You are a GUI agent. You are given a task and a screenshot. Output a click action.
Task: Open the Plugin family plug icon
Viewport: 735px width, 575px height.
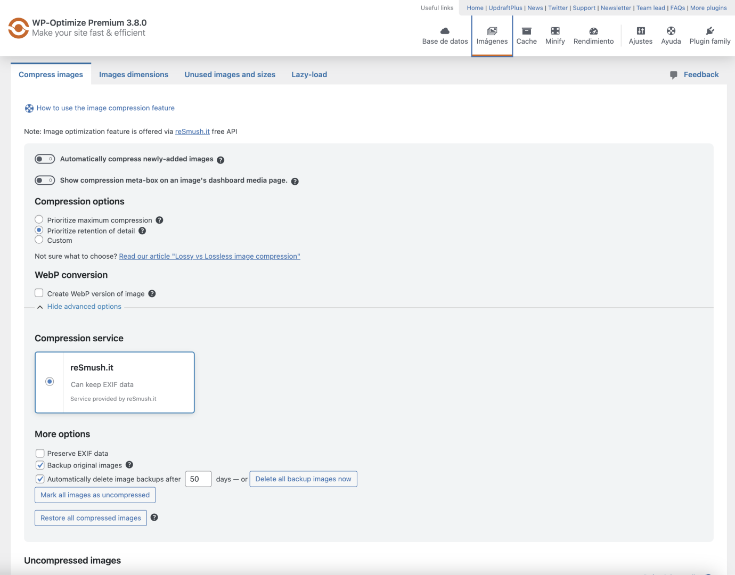(x=710, y=31)
